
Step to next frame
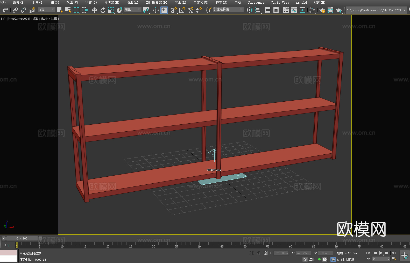387,253
